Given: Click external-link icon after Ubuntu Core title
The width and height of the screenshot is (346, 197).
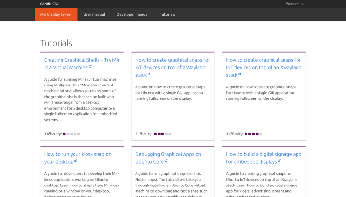Looking at the screenshot, I should pos(166,161).
